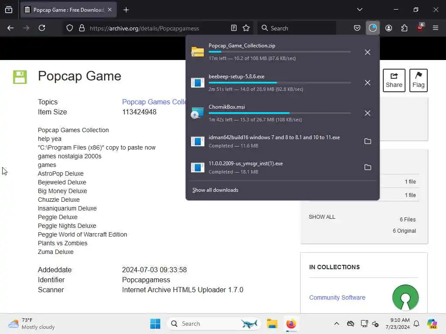Viewport: 446px width, 334px height.
Task: Open the Firefox application menu
Action: click(x=436, y=28)
